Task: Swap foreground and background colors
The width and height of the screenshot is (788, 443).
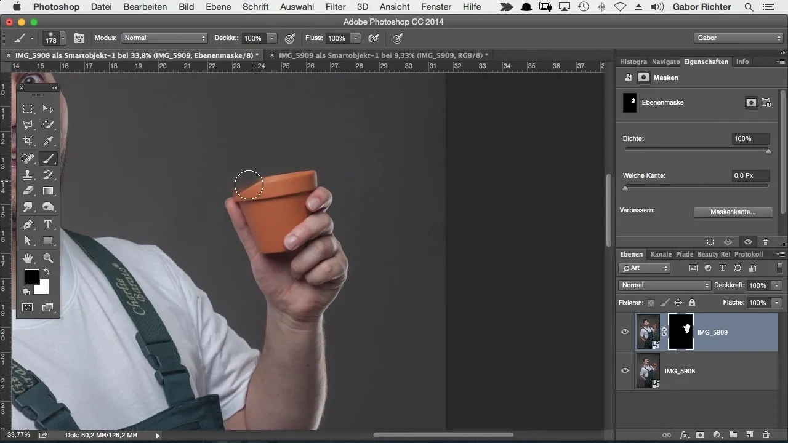Action: pyautogui.click(x=47, y=271)
